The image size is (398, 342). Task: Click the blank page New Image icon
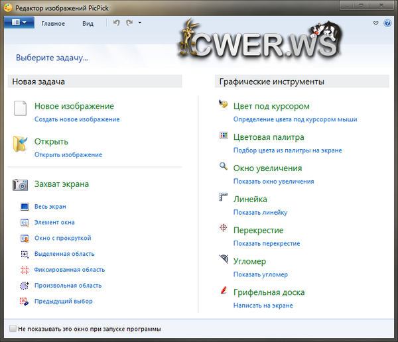(21, 109)
